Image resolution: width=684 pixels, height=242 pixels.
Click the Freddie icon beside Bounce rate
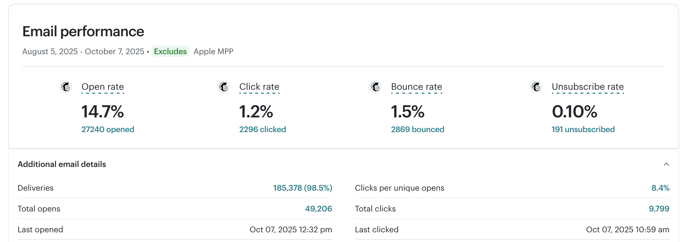375,87
